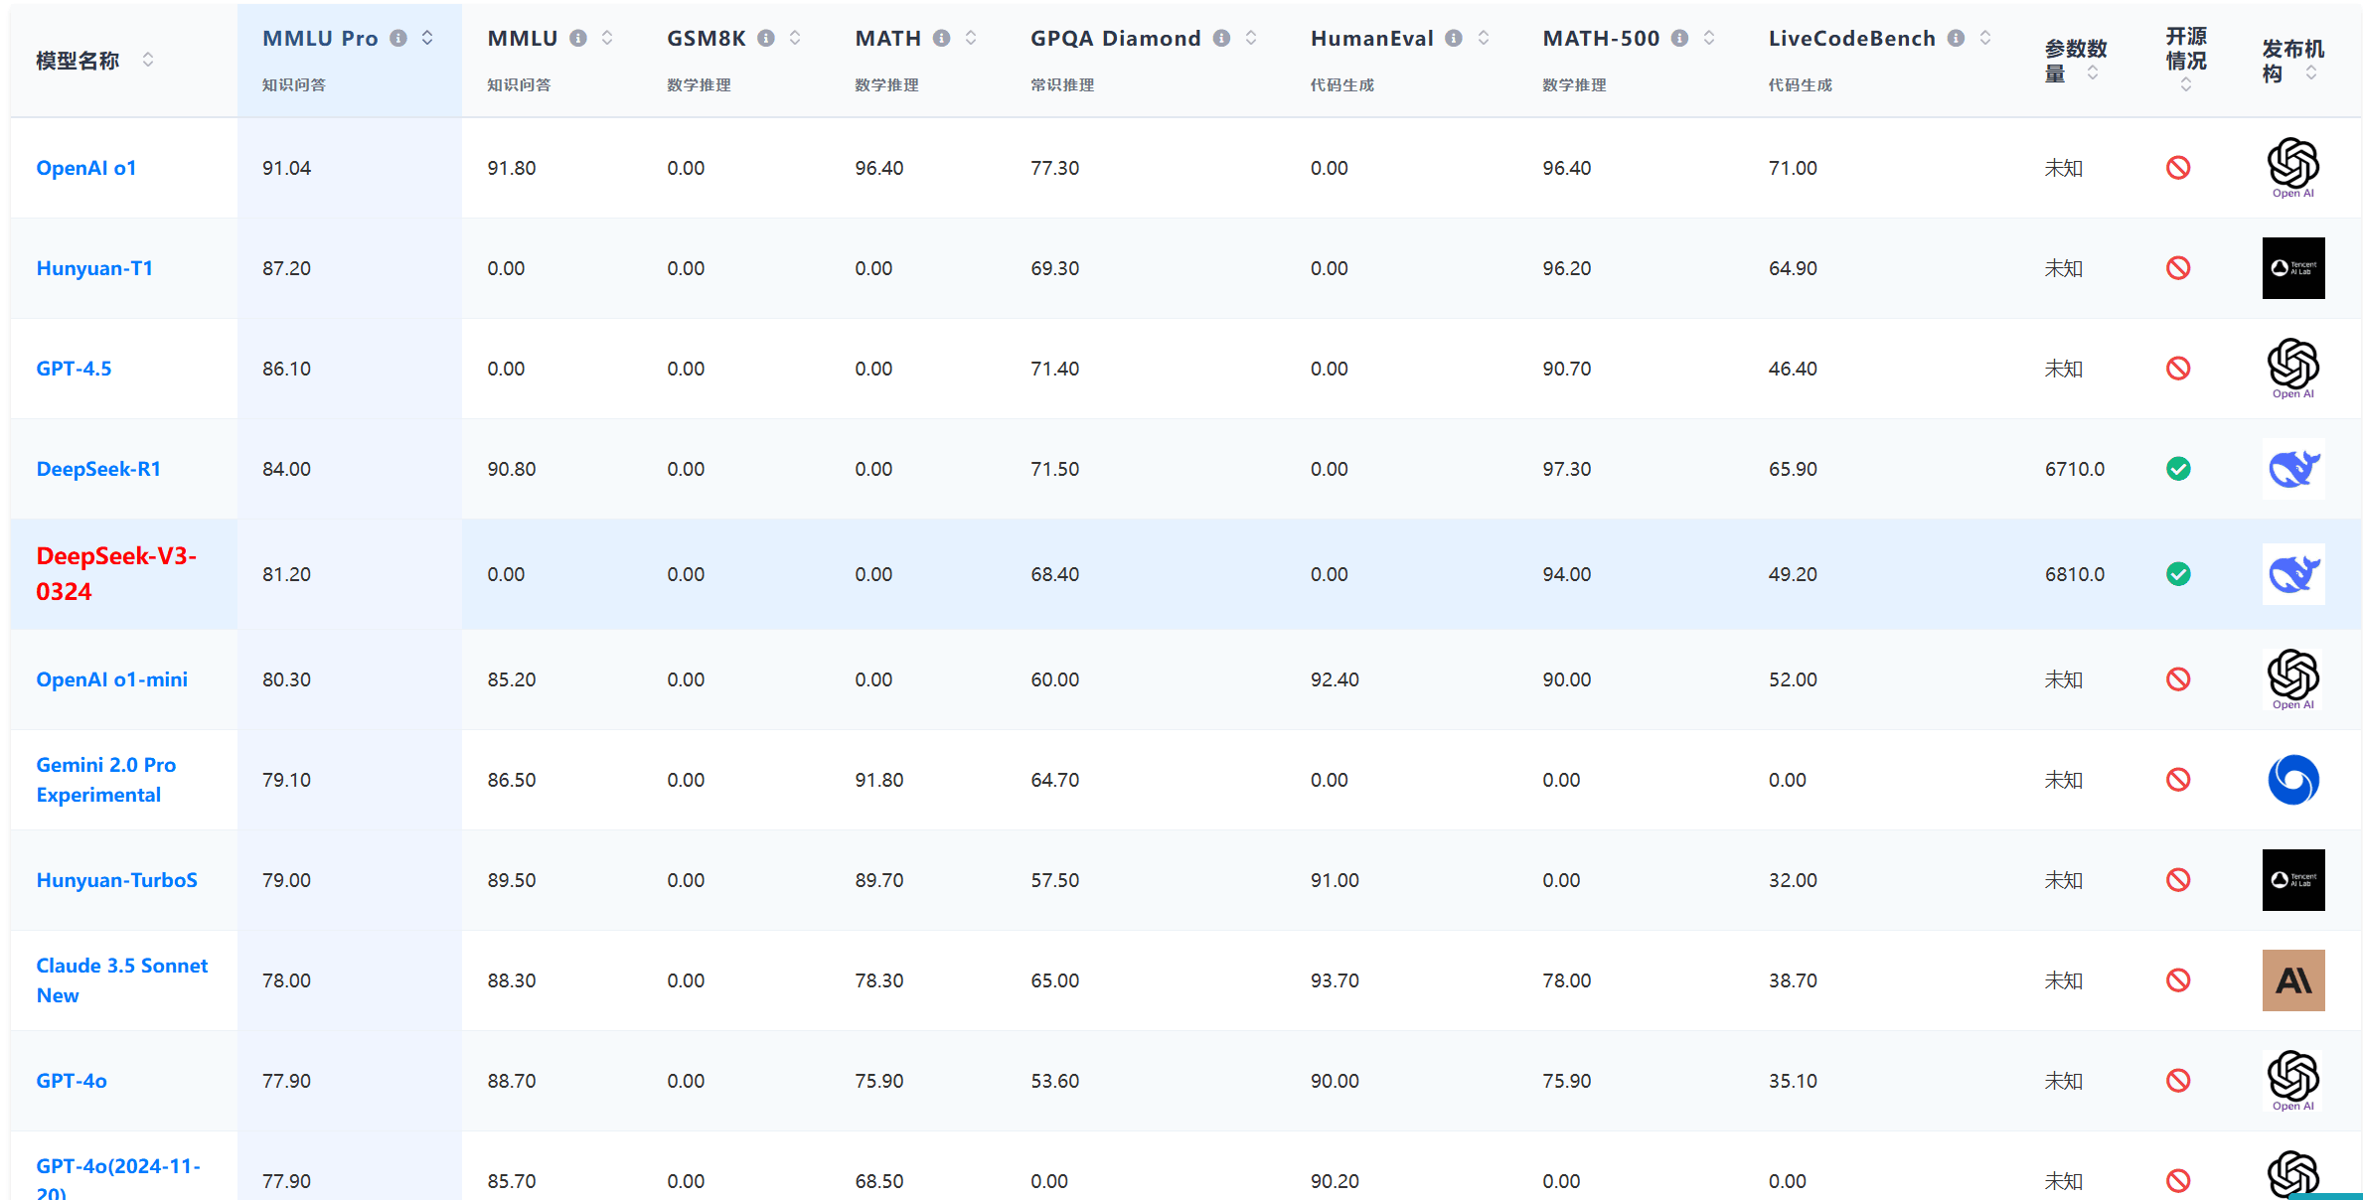The height and width of the screenshot is (1200, 2363).
Task: Open the MATH column info icon
Action: 942,38
